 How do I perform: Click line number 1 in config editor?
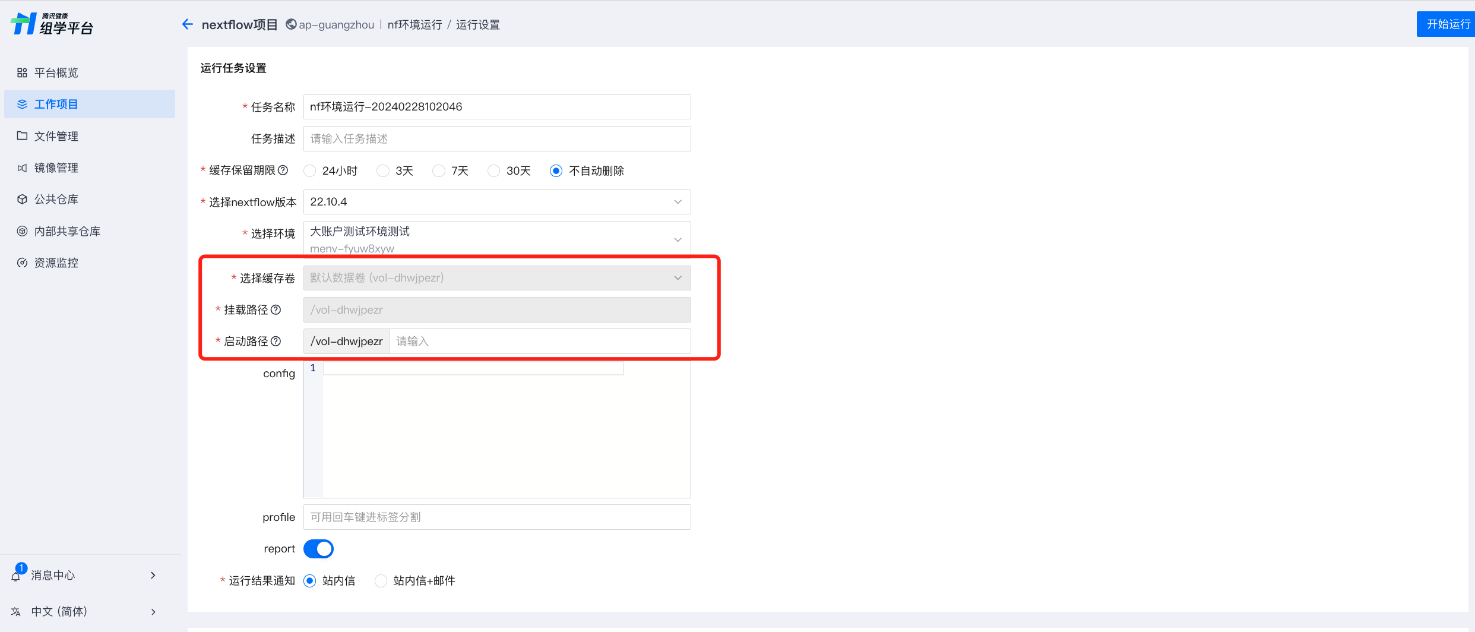pos(313,368)
